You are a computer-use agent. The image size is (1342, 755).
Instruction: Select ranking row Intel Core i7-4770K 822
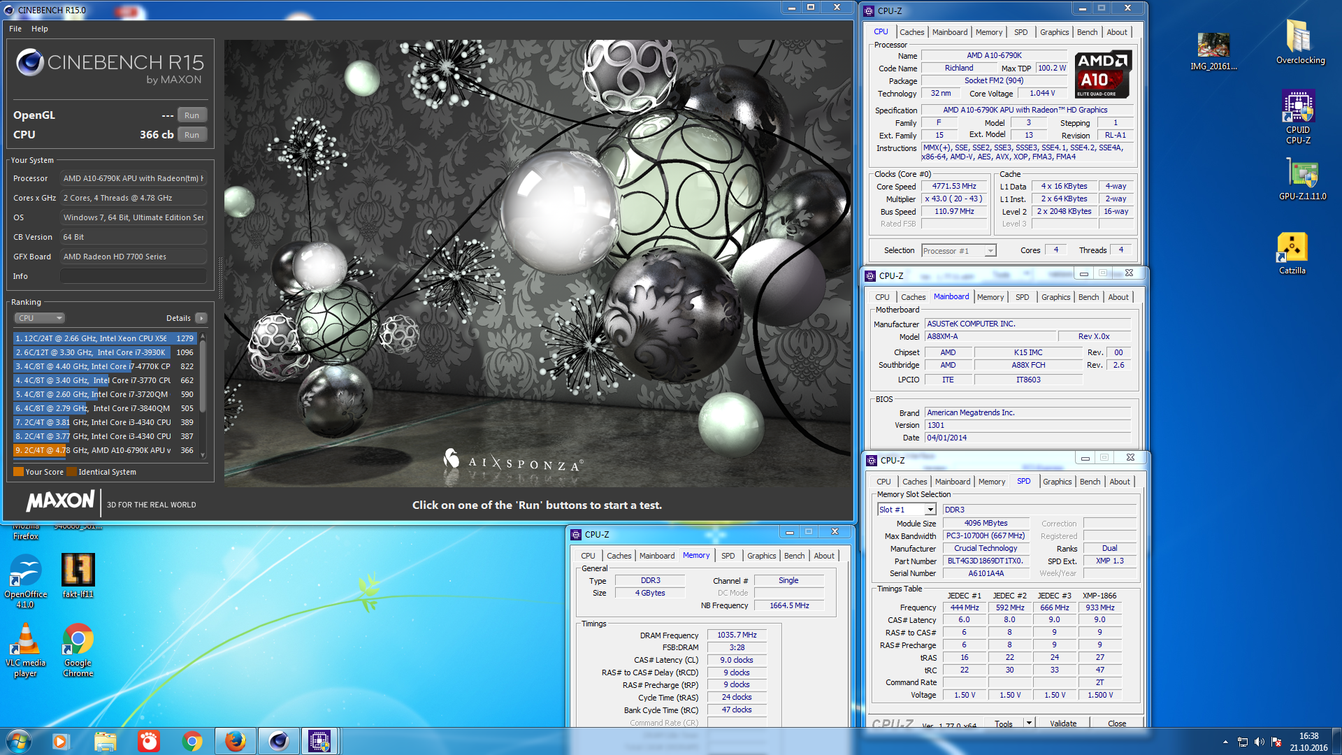click(105, 366)
